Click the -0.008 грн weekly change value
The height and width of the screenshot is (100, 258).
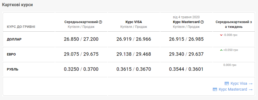pos(230,35)
